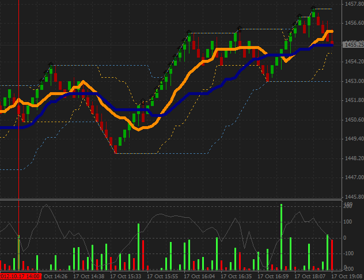
Task: Select the red 2012.10.17 14:00 date label
Action: coord(20,277)
